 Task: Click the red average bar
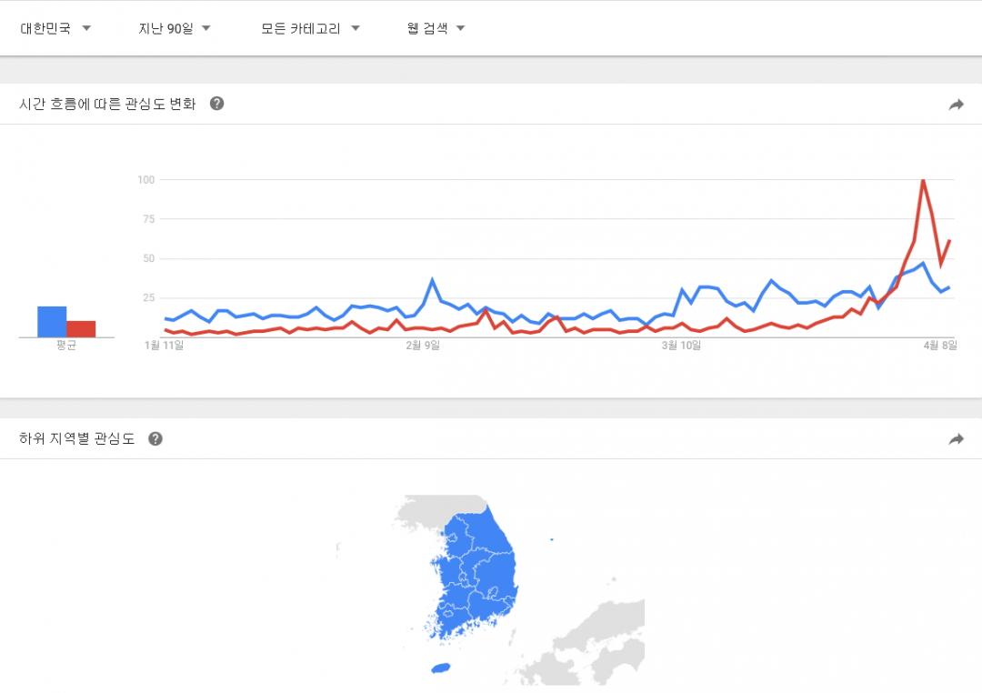coord(81,328)
